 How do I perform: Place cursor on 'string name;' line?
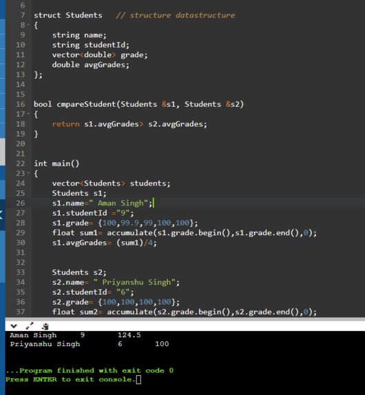coord(79,35)
